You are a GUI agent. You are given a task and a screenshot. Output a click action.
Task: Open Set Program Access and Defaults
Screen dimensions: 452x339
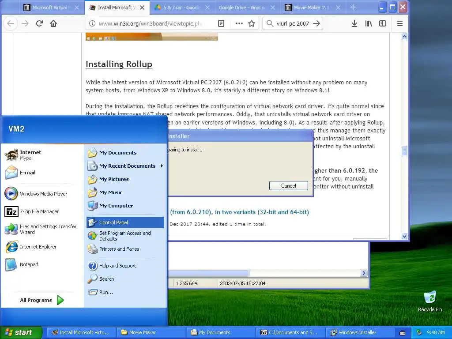tap(125, 236)
